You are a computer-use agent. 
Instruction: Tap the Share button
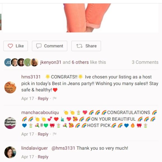[x=86, y=46]
